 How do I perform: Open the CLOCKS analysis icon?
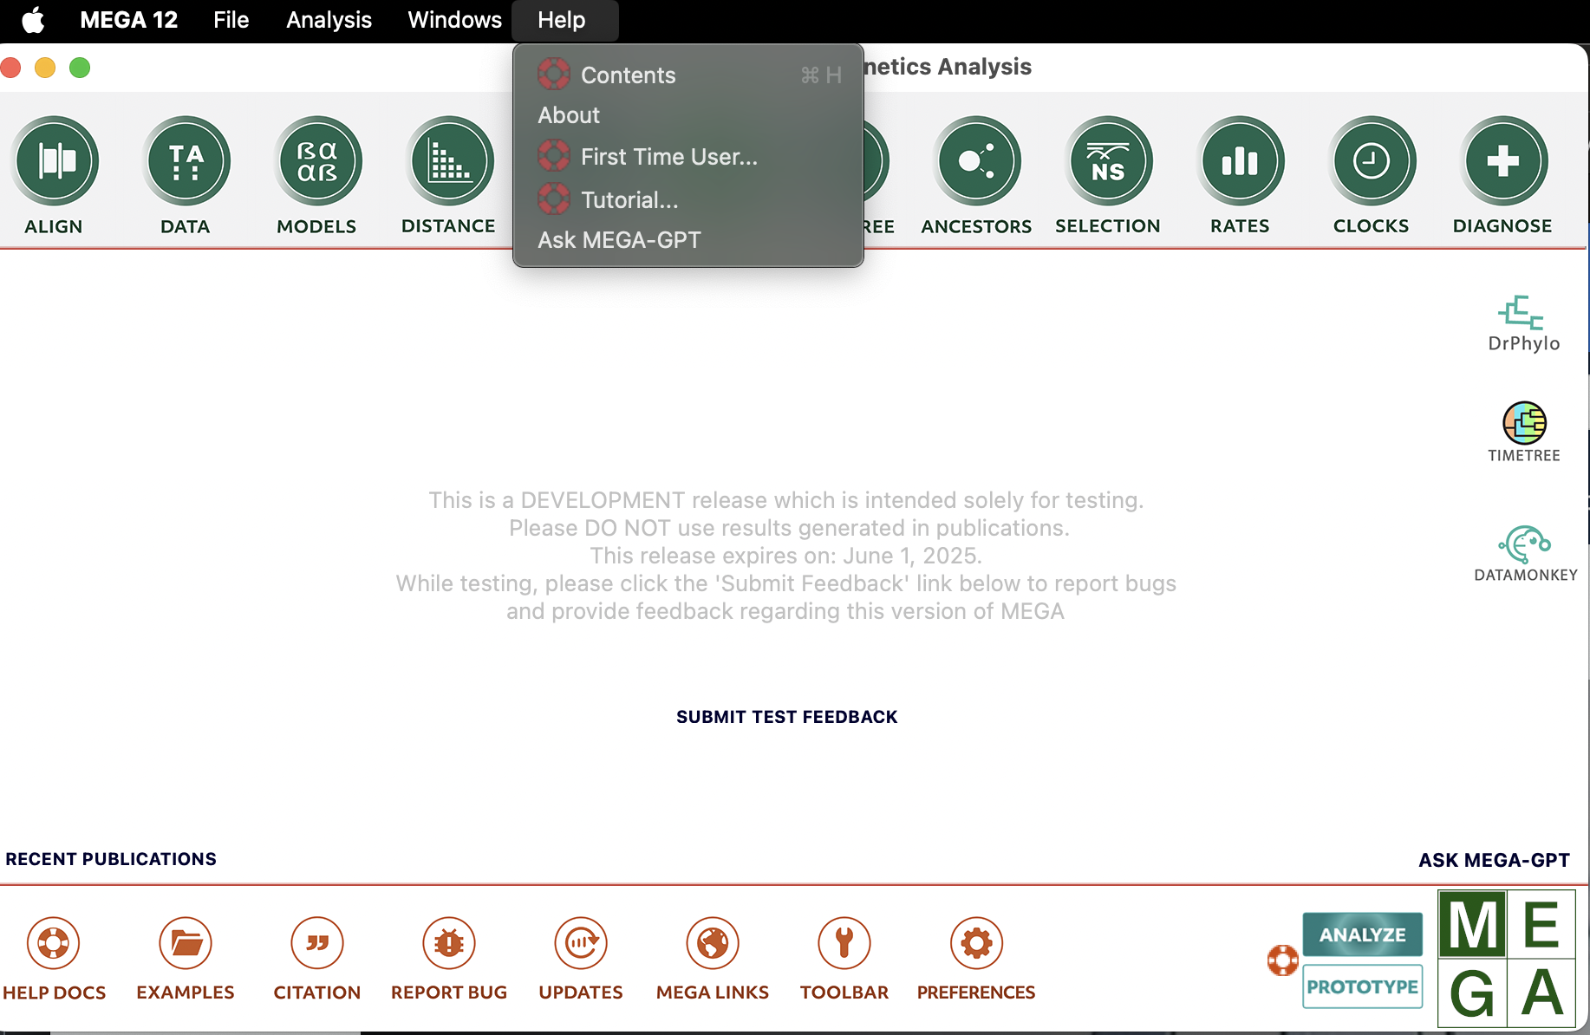point(1372,161)
